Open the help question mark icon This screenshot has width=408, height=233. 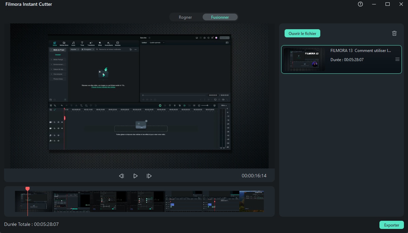tap(360, 4)
